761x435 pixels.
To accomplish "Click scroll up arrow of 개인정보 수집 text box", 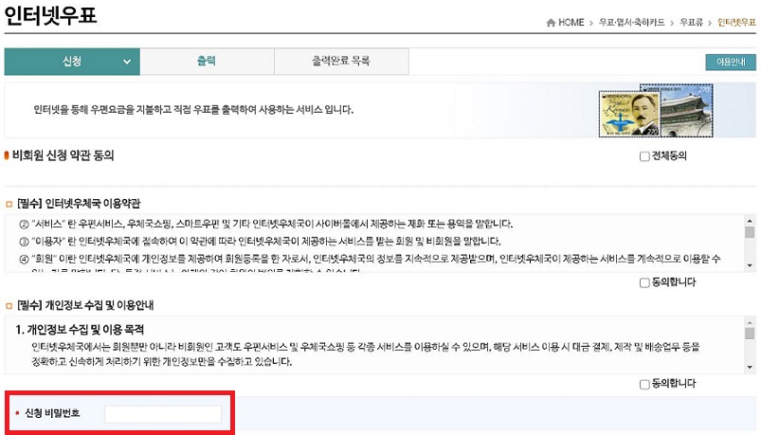I will pos(750,322).
